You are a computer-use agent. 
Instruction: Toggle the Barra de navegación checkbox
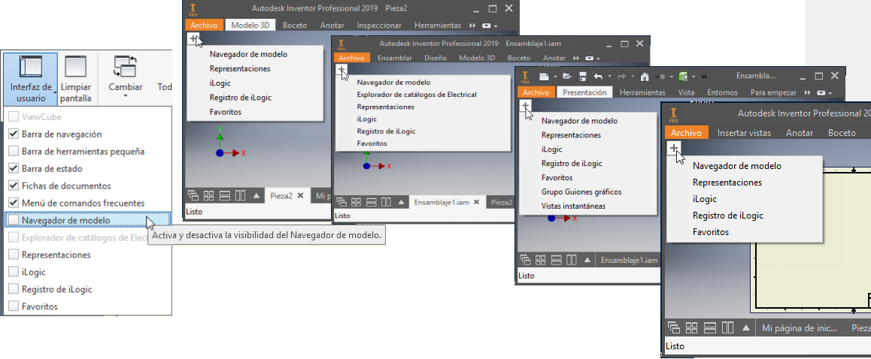coord(14,134)
